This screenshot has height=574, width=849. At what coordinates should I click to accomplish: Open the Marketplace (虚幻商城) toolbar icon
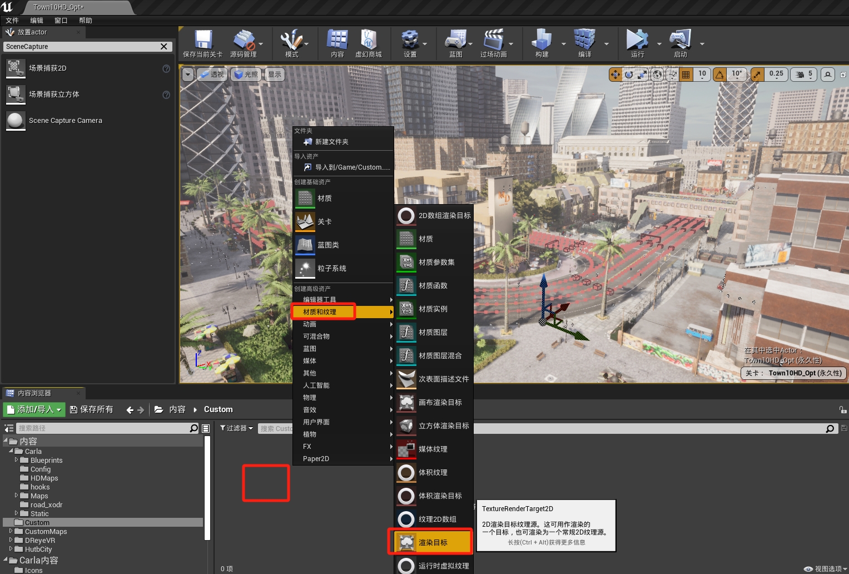pos(368,41)
